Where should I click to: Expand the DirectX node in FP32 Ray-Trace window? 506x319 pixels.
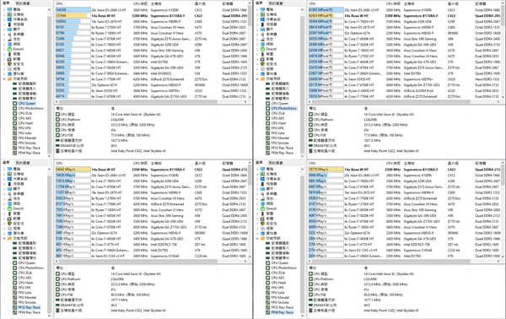pos(4,208)
